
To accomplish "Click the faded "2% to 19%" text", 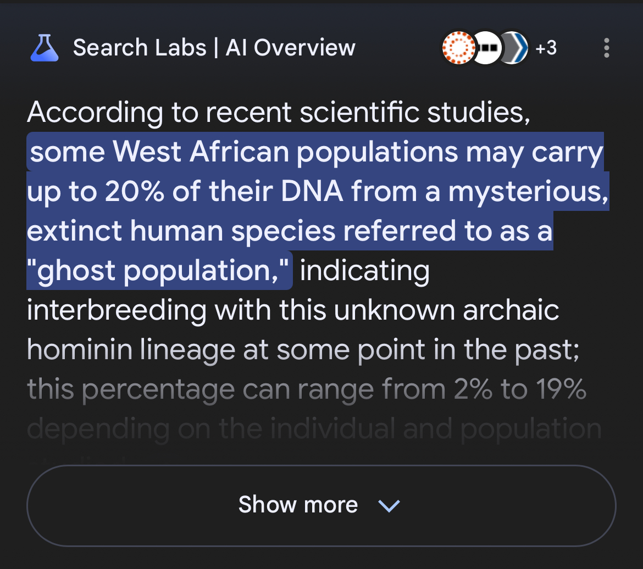I will click(520, 389).
